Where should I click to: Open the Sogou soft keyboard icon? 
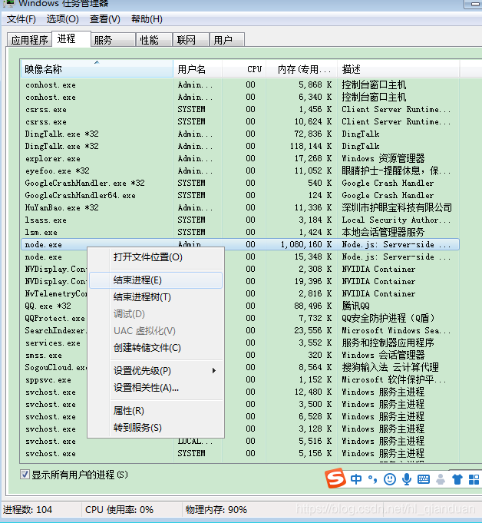(x=424, y=480)
